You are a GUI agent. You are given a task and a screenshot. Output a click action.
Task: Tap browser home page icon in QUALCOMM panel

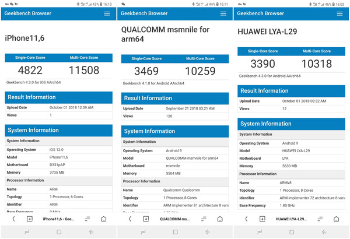tap(220, 219)
